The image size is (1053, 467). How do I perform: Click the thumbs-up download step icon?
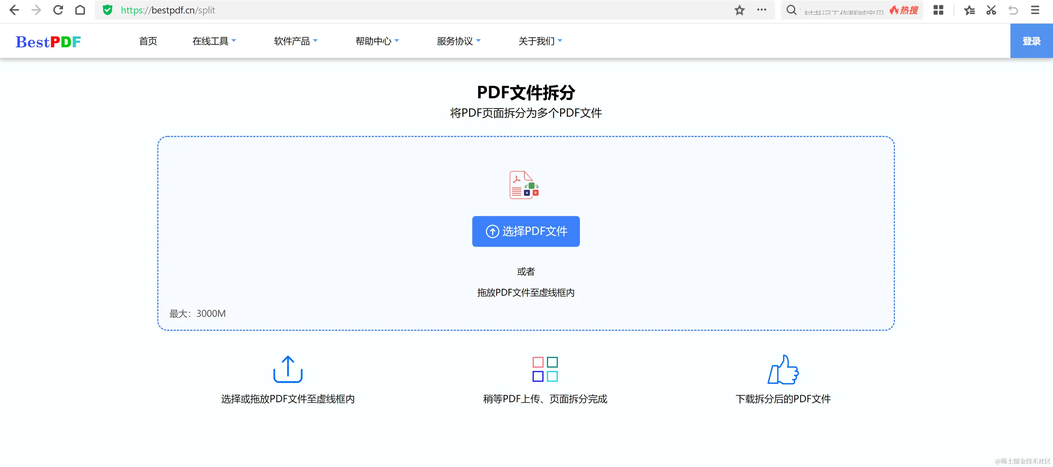[x=783, y=370]
